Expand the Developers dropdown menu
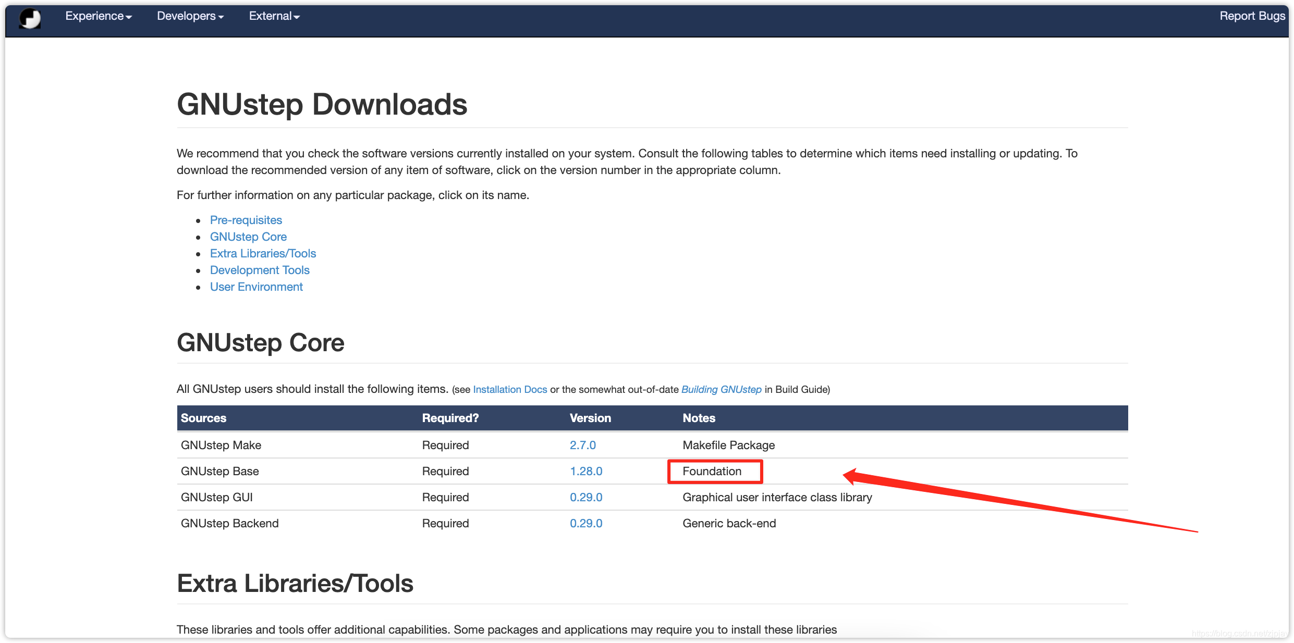The height and width of the screenshot is (643, 1294). coord(189,17)
